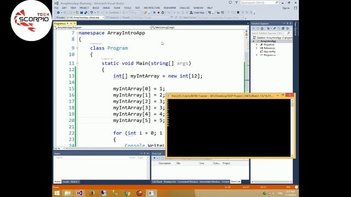Collapse the class Program code block

(x=77, y=48)
